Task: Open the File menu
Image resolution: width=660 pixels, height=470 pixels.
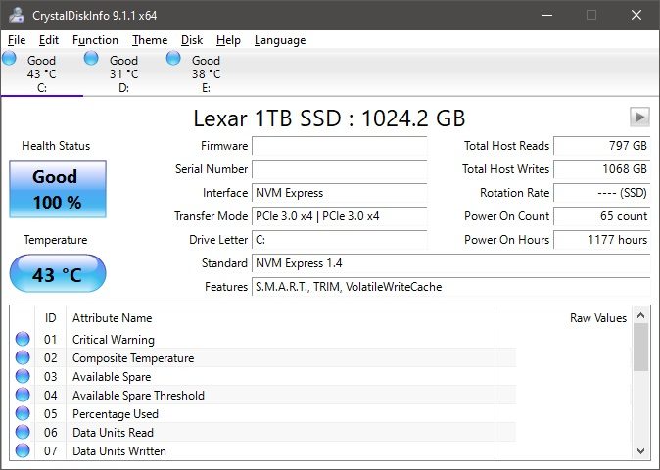Action: [17, 40]
